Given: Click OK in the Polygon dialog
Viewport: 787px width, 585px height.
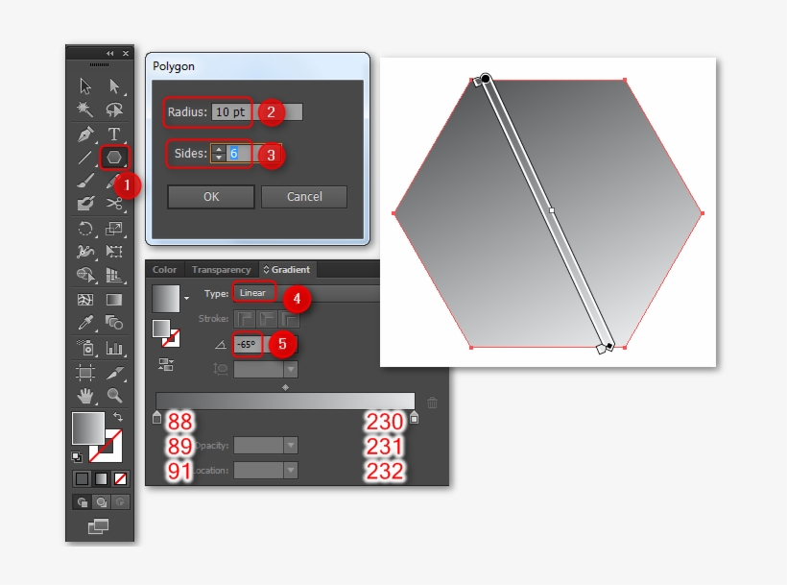Looking at the screenshot, I should pos(210,197).
